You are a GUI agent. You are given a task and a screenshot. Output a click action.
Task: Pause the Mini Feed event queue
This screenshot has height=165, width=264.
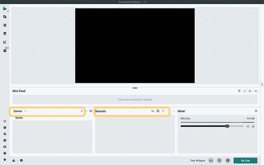click(x=244, y=91)
